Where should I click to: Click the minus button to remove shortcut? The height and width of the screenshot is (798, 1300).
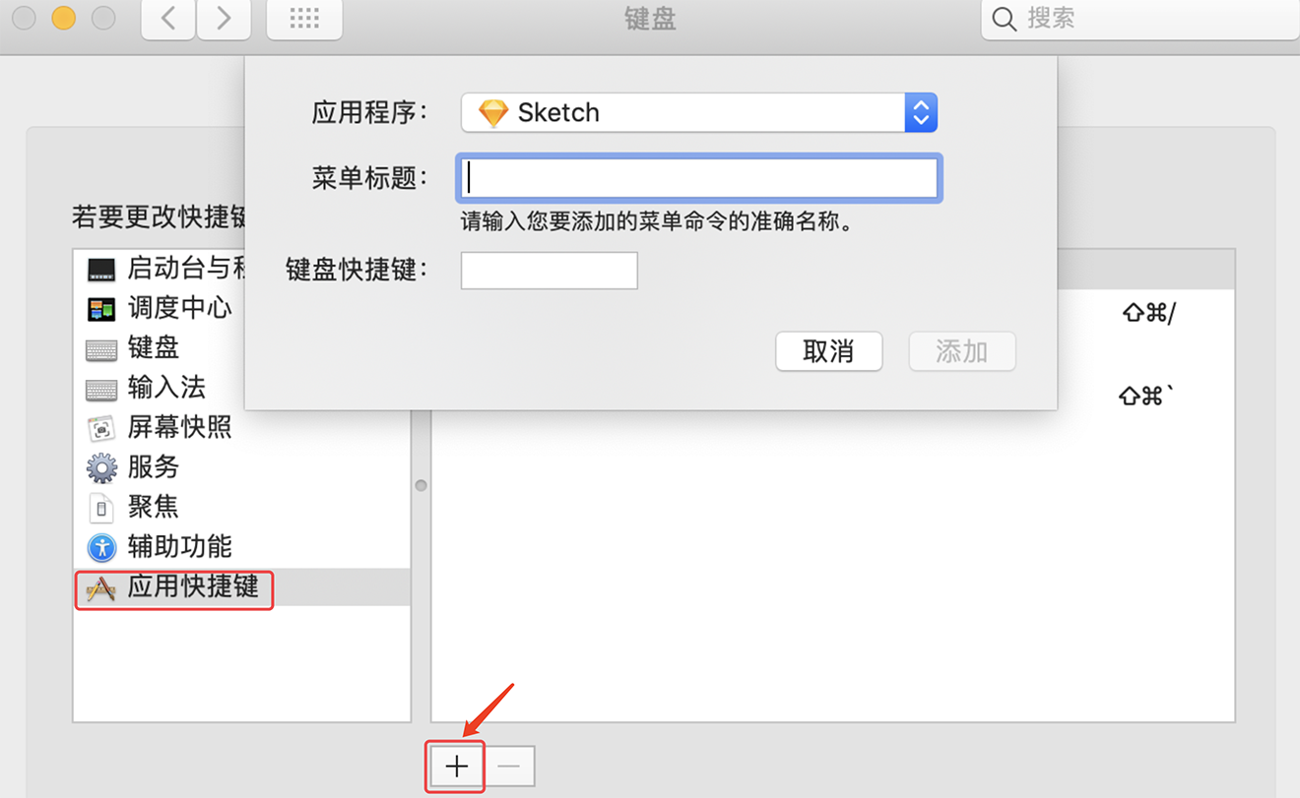509,767
